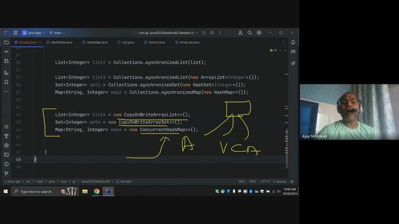The width and height of the screenshot is (399, 224).
Task: Open Search Everywhere magnifier
Action: 250,33
